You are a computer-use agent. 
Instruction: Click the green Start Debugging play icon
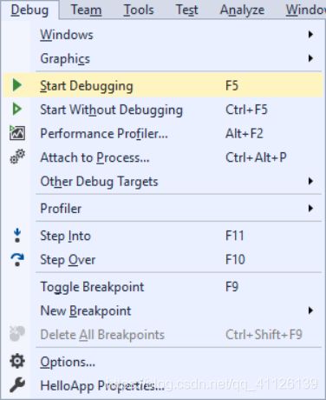[x=17, y=85]
